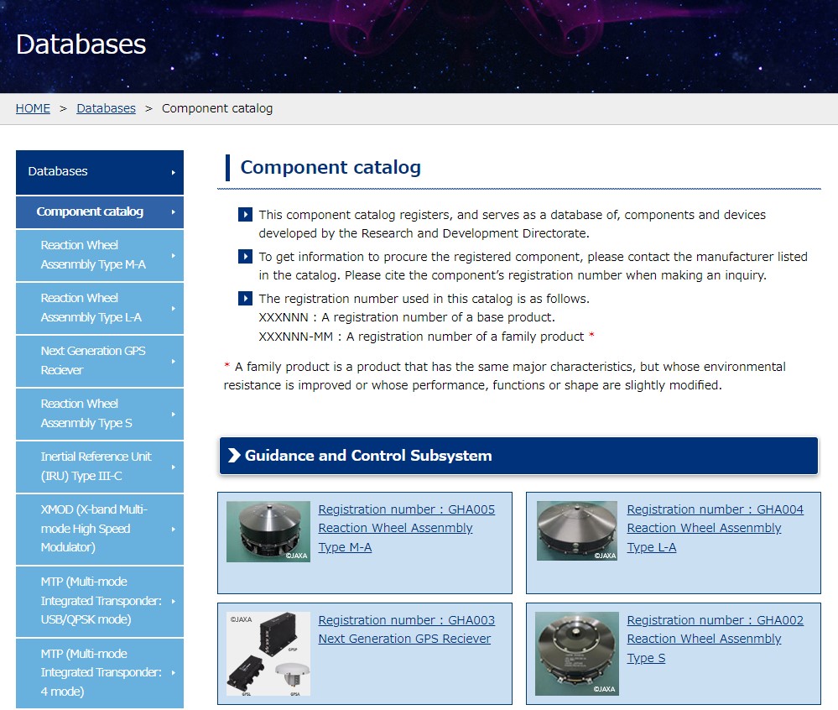This screenshot has width=838, height=710.
Task: Open the Databases sidebar header
Action: pyautogui.click(x=100, y=172)
